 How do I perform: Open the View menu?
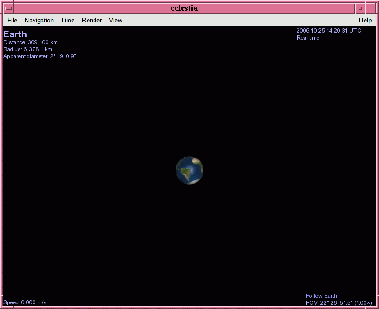click(115, 20)
